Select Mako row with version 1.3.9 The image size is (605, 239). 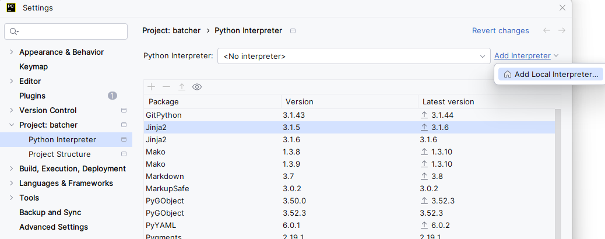tap(350, 164)
